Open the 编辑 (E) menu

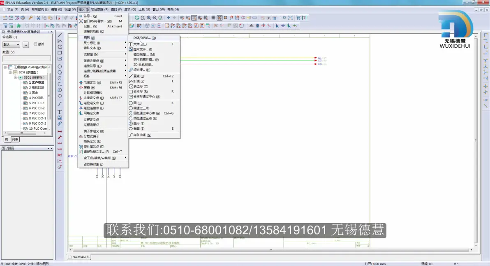click(56, 9)
